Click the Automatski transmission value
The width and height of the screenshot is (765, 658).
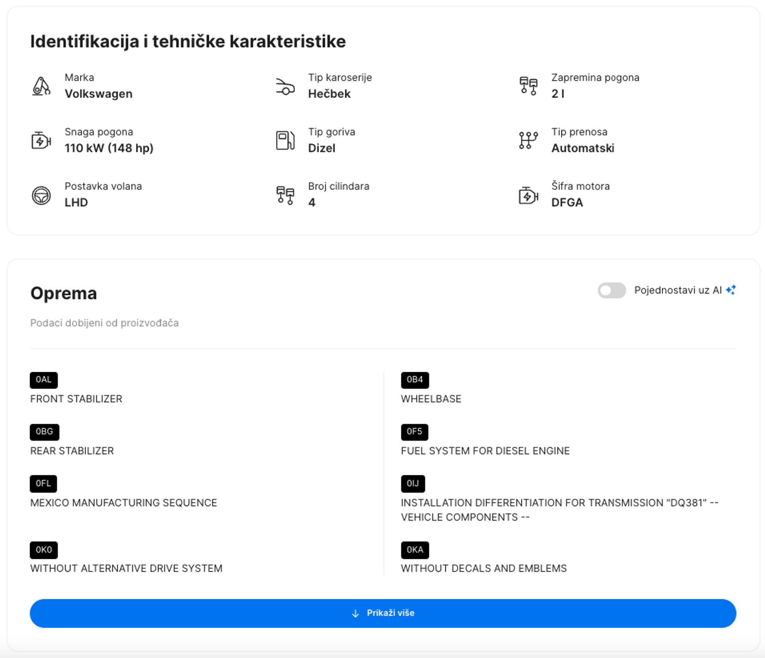pyautogui.click(x=583, y=148)
